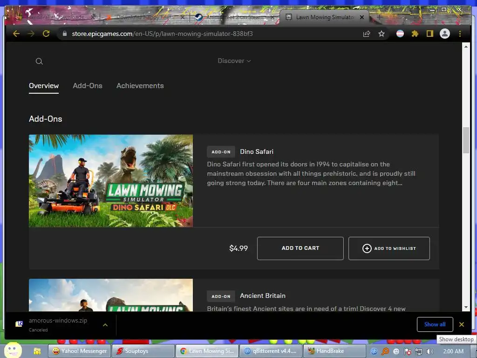Share this page from the address bar
The height and width of the screenshot is (358, 477).
[367, 34]
